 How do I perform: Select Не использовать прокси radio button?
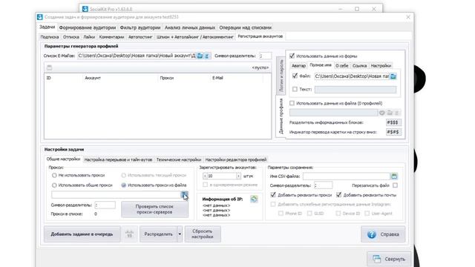[54, 175]
